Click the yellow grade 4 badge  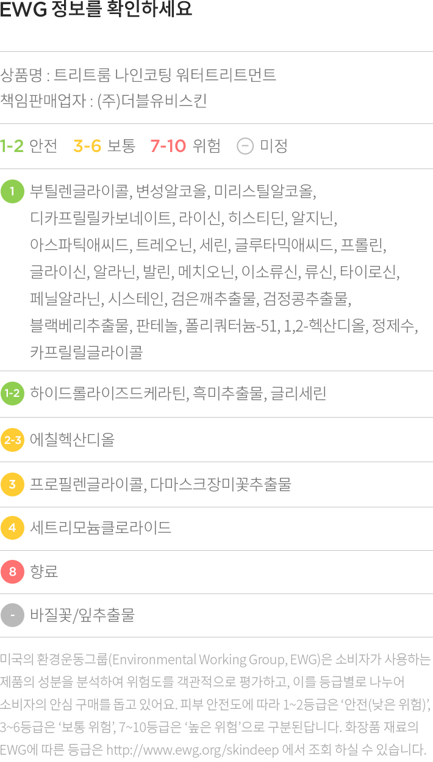(x=12, y=528)
